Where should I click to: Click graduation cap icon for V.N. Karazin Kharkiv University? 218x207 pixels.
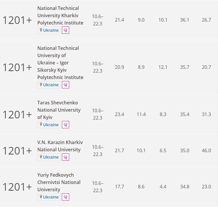click(65, 157)
